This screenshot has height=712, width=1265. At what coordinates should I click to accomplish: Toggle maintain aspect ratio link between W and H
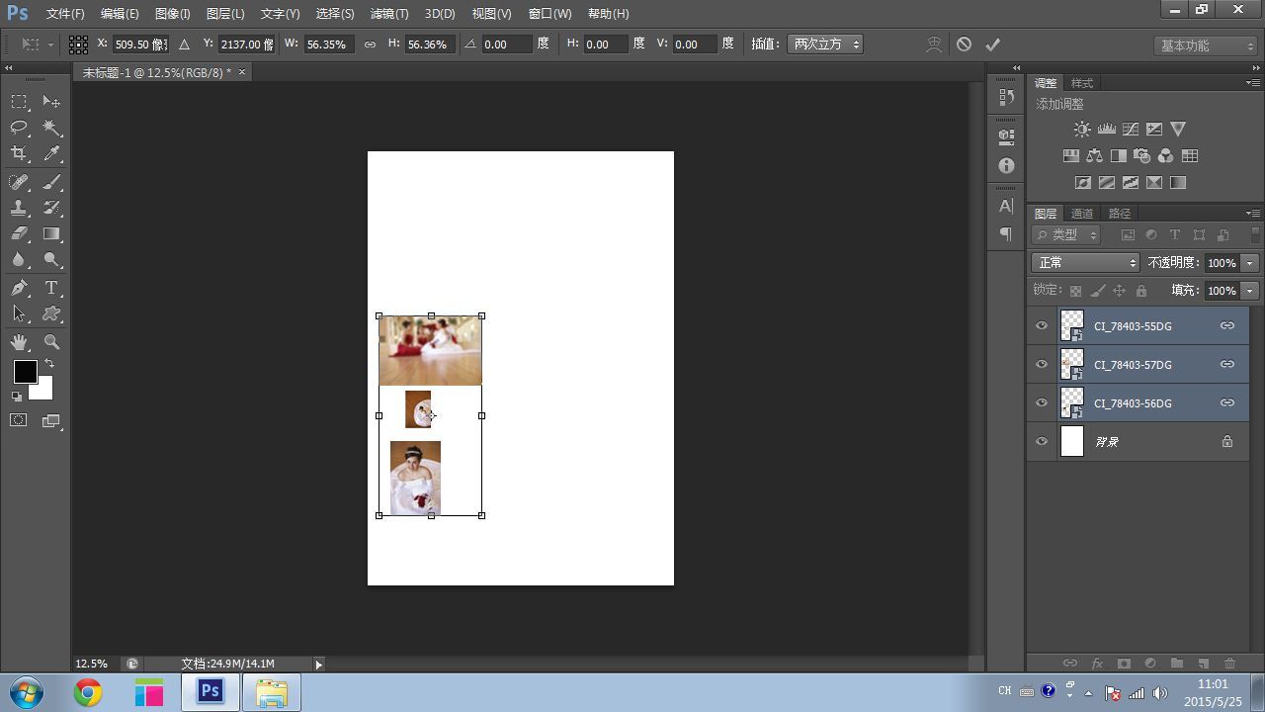click(x=370, y=44)
